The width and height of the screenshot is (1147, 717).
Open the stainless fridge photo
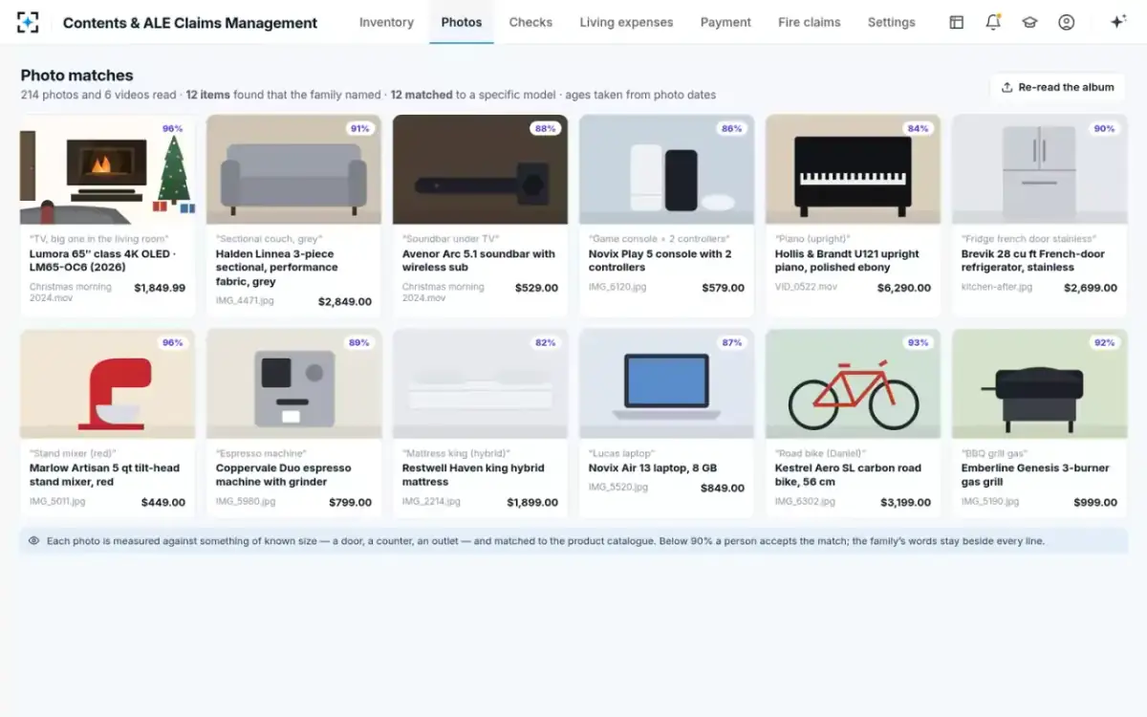(1040, 170)
